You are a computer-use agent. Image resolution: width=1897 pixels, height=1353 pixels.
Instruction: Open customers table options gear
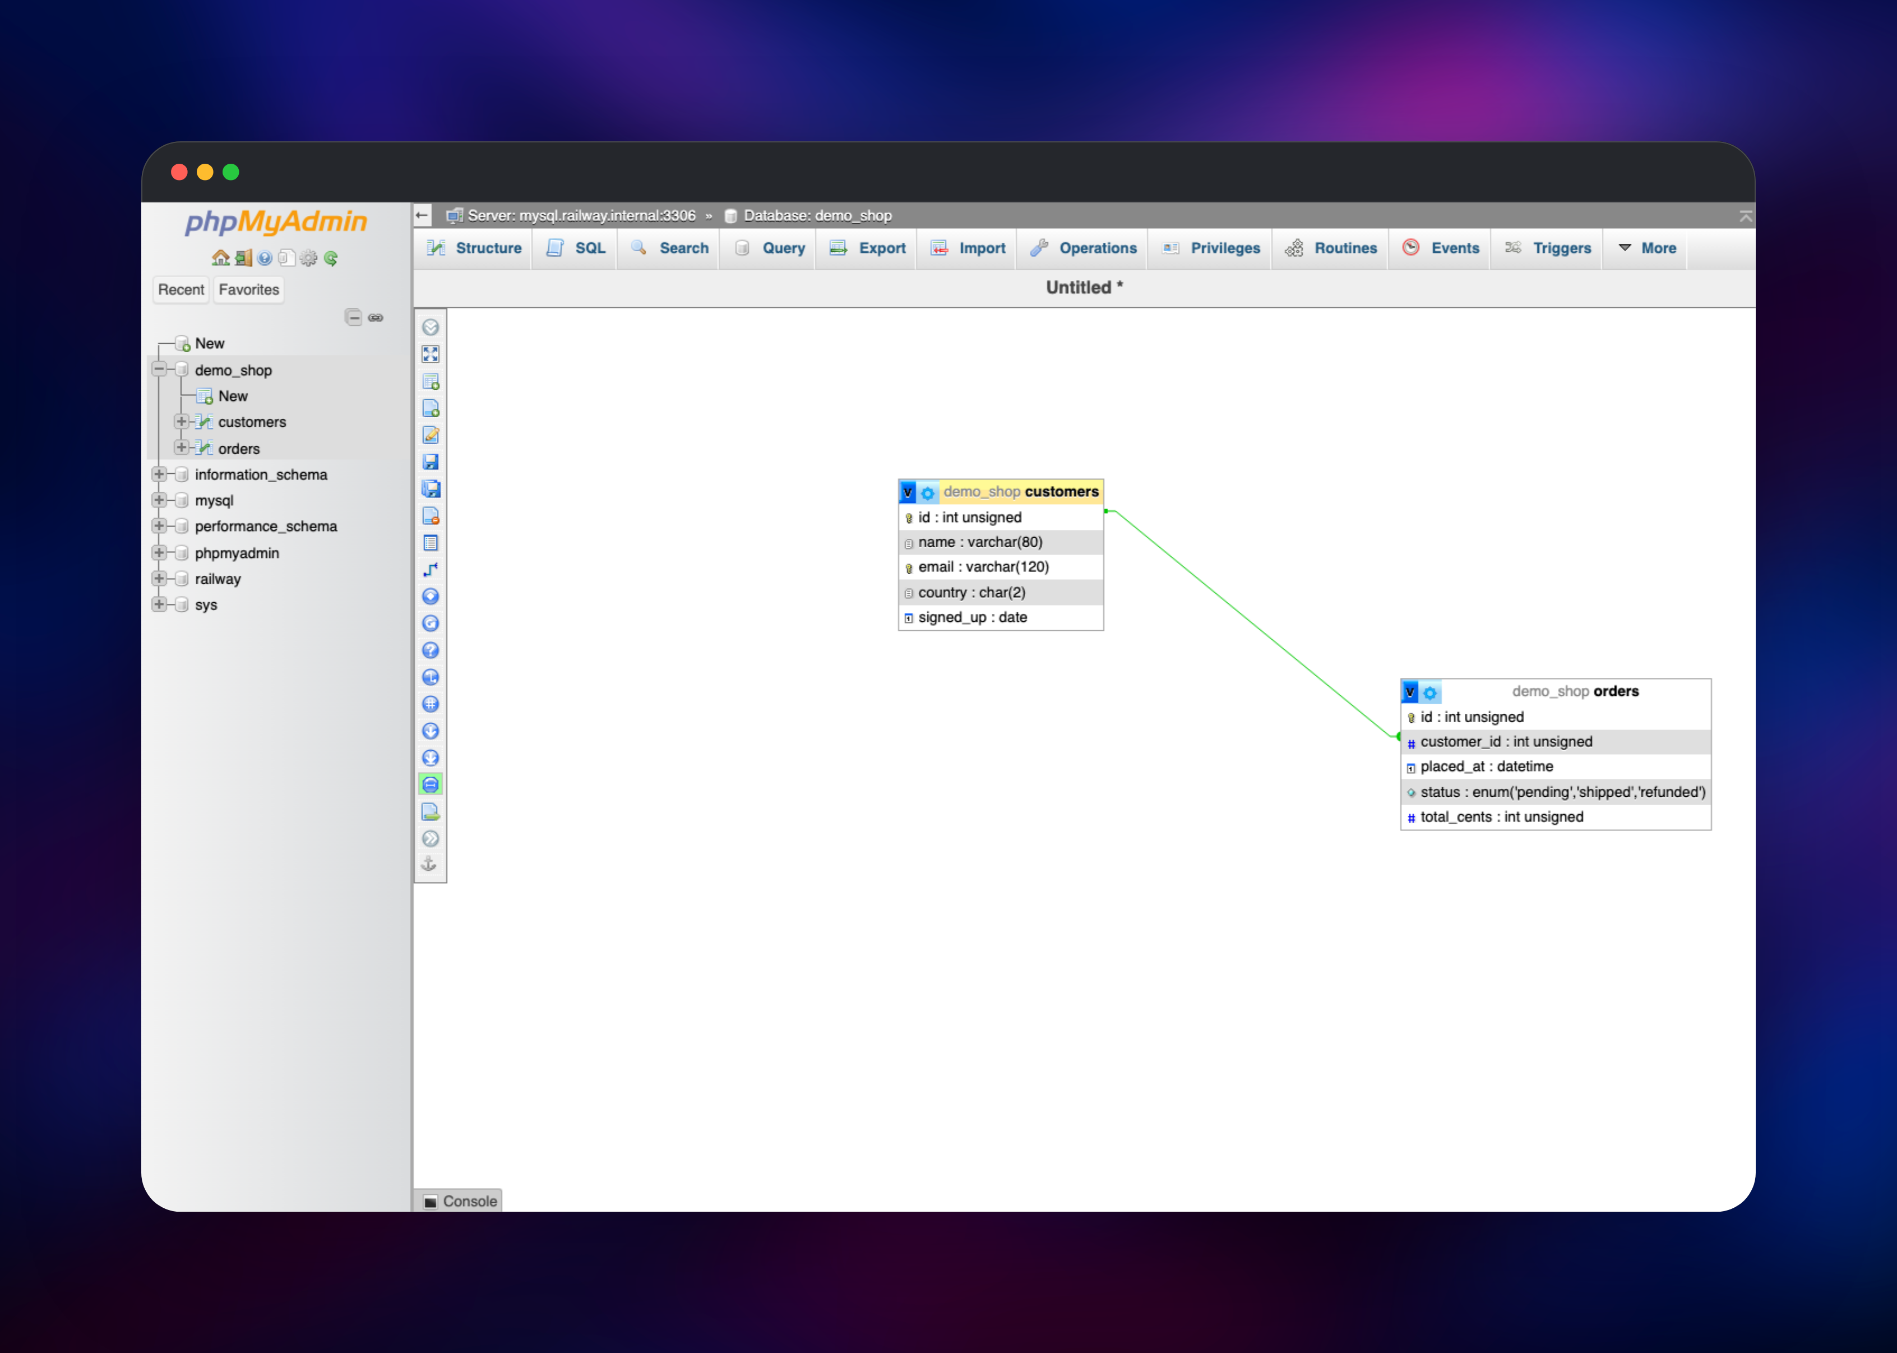pyautogui.click(x=928, y=492)
